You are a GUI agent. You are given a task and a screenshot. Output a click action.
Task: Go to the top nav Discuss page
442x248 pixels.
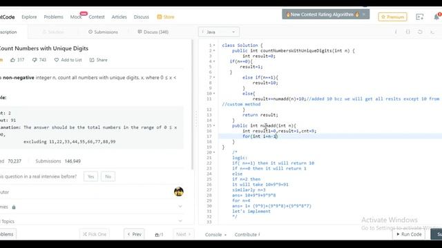pyautogui.click(x=141, y=17)
